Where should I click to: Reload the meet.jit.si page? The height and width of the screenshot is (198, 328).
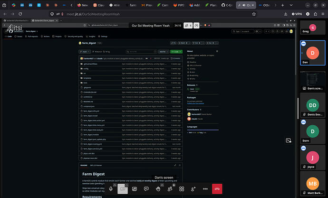click(20, 14)
